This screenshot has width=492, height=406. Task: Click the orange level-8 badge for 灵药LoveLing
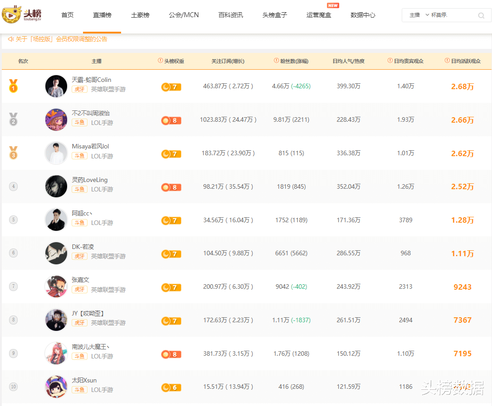pyautogui.click(x=171, y=187)
